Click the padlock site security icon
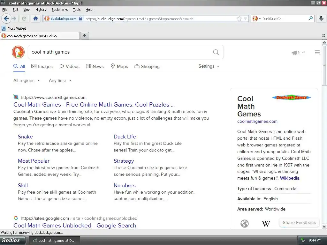The width and height of the screenshot is (327, 245). 80,19
